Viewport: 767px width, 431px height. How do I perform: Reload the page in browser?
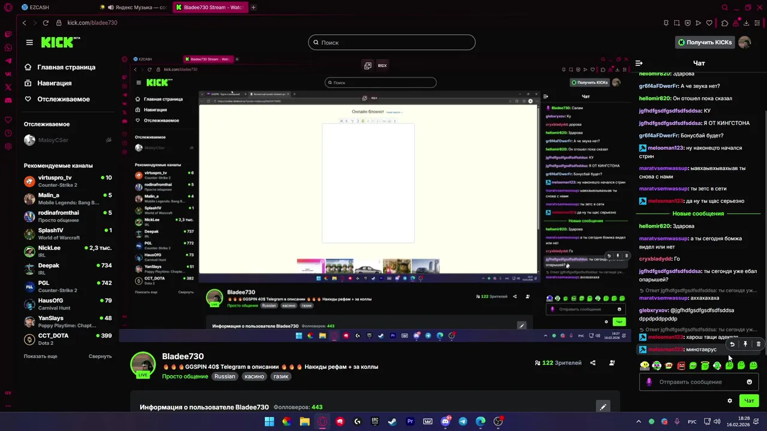[46, 23]
